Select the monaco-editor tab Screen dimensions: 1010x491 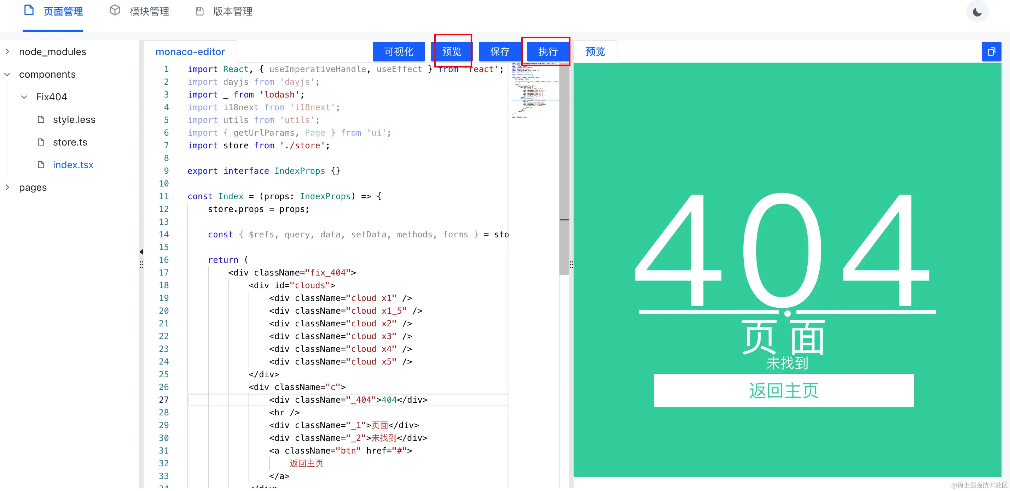190,52
